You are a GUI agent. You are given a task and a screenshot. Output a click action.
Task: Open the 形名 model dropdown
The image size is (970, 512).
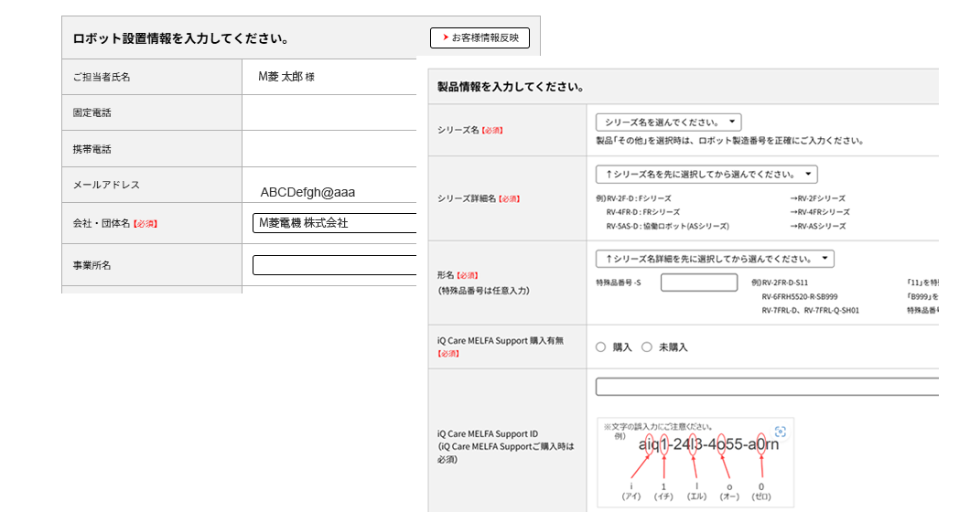[714, 259]
